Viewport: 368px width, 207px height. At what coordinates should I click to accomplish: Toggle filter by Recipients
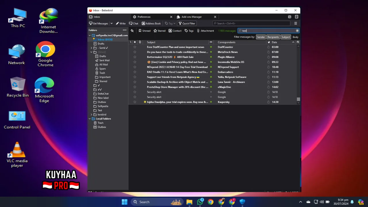click(273, 37)
